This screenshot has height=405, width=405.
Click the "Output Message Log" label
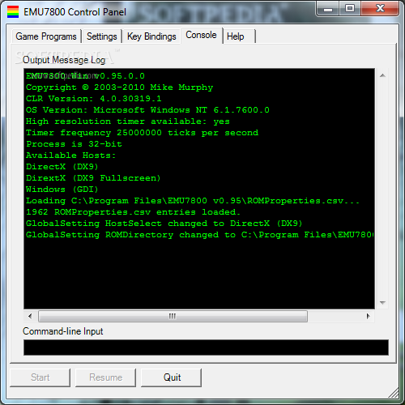point(64,60)
